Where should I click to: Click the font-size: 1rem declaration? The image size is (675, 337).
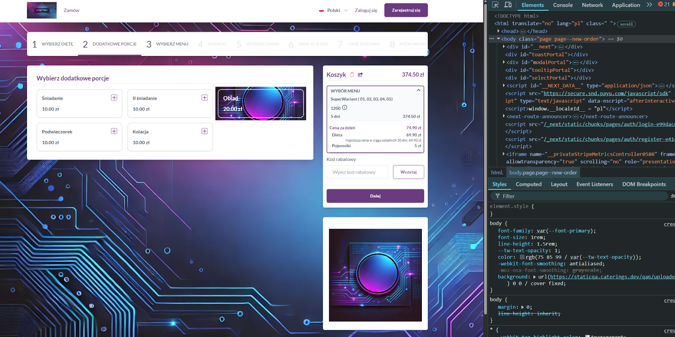pyautogui.click(x=521, y=237)
